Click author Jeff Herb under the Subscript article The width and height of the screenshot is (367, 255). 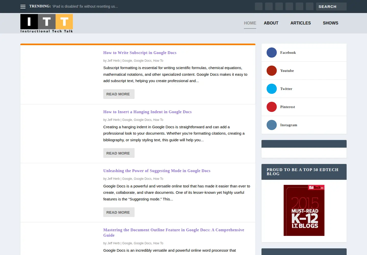(113, 61)
